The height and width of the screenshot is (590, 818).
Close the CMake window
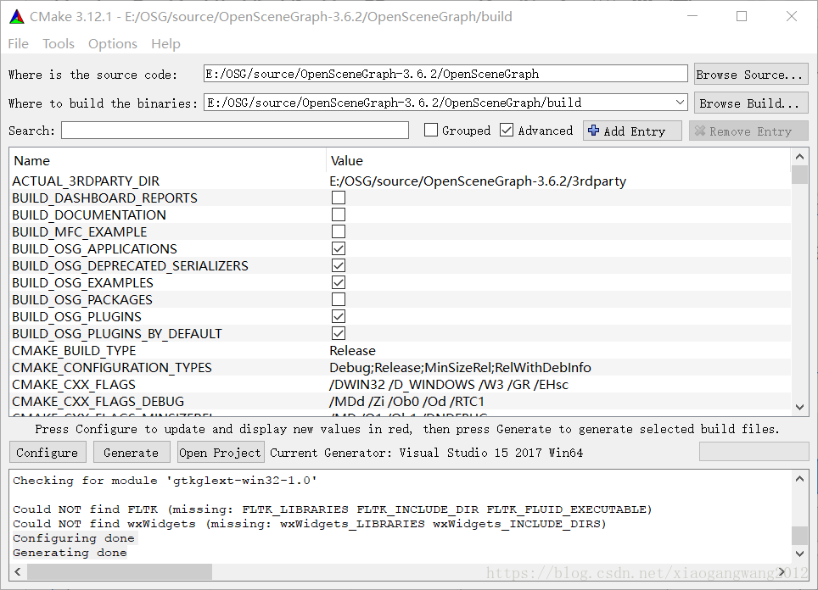point(792,16)
